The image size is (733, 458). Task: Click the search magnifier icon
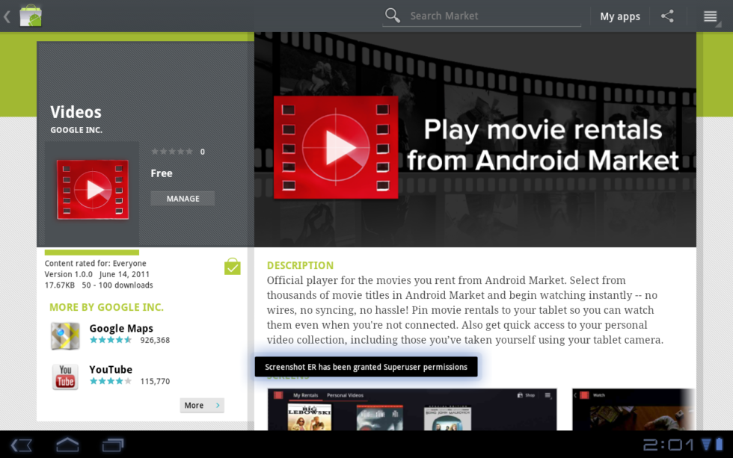393,16
